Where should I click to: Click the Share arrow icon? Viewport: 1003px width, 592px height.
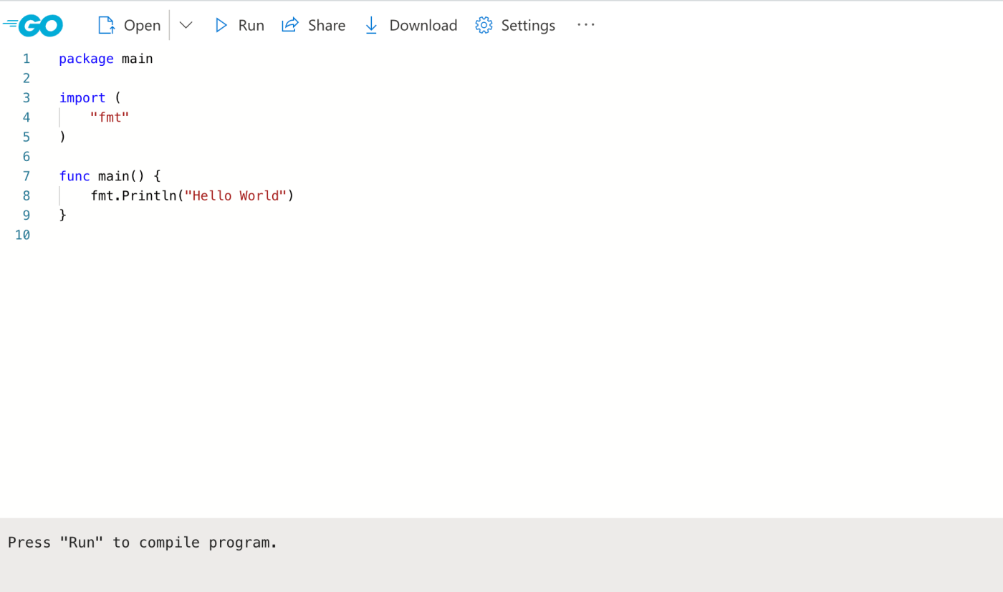tap(289, 25)
